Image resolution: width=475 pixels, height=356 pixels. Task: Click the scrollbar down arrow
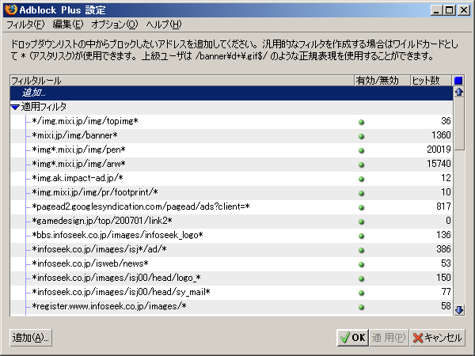pyautogui.click(x=459, y=309)
